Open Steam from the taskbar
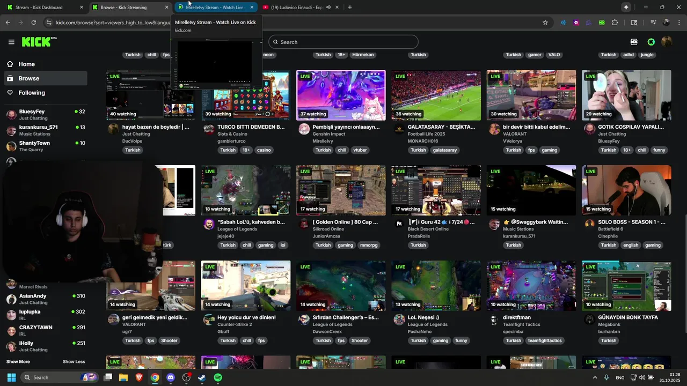 click(202, 377)
